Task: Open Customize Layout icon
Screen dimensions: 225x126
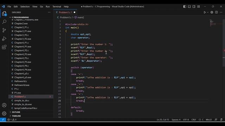Action: point(198,7)
